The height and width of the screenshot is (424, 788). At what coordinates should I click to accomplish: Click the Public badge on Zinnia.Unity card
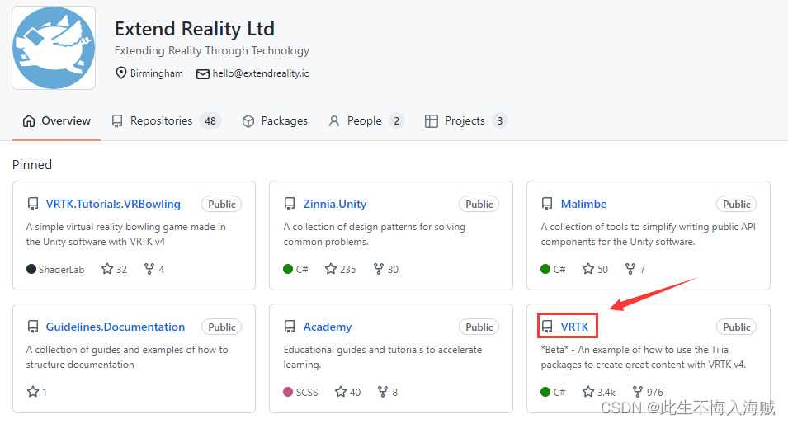click(479, 205)
